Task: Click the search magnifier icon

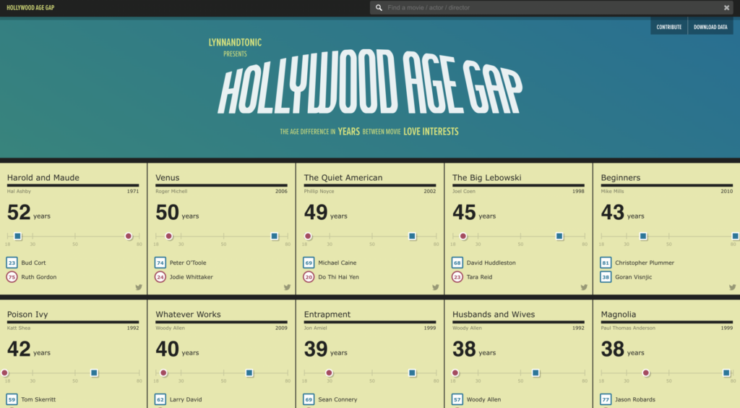Action: click(379, 8)
